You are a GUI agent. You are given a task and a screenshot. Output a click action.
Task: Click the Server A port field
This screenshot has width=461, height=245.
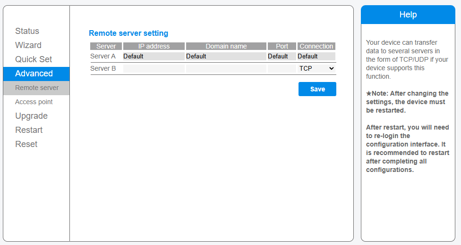[x=282, y=57]
